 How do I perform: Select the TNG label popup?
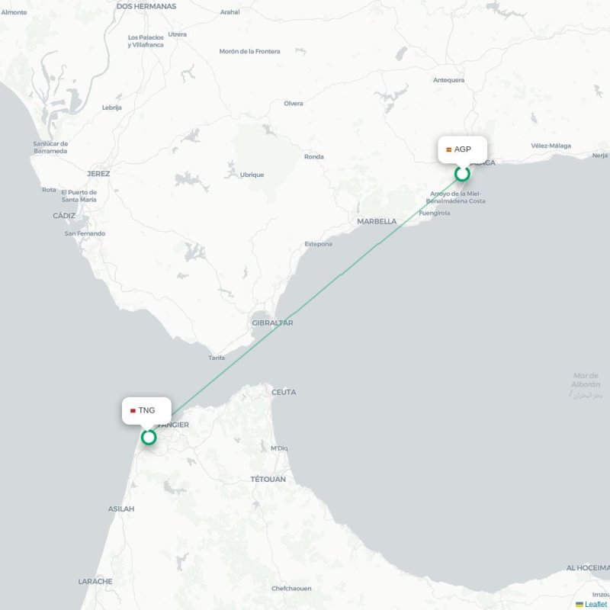point(146,410)
